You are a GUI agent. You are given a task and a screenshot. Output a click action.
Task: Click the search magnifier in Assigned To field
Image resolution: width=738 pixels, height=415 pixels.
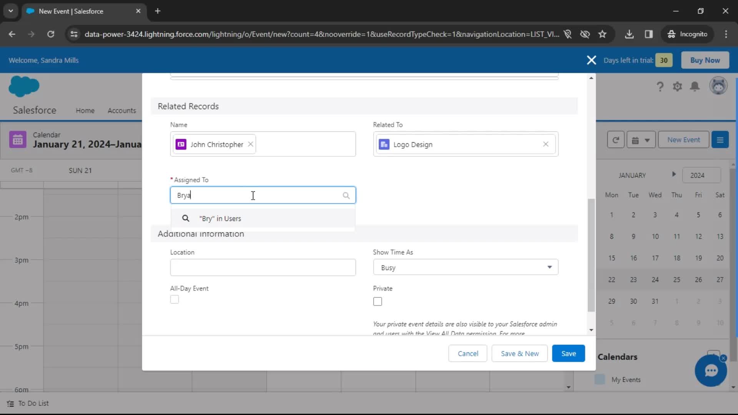click(346, 195)
